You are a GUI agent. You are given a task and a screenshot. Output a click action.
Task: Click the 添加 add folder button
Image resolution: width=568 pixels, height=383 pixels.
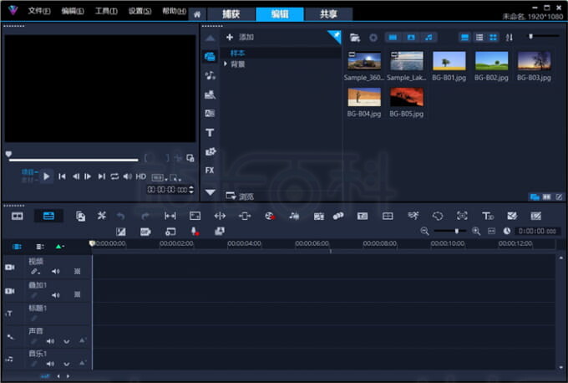point(240,38)
